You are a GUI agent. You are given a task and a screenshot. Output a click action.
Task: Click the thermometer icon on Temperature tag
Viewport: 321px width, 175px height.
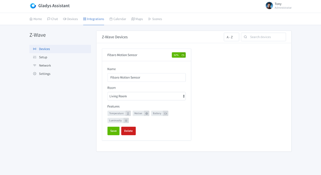(128, 113)
